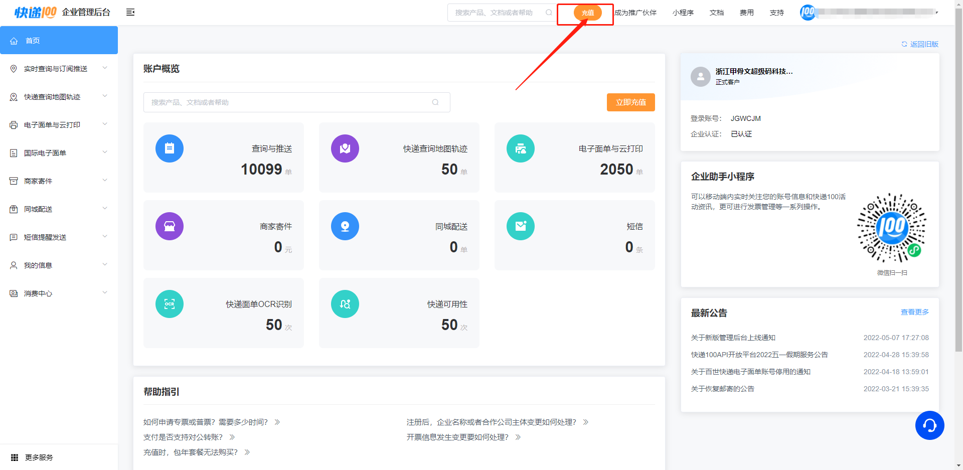963x470 pixels.
Task: Open announcement 关于新版管理后台上线通知
Action: pos(733,338)
